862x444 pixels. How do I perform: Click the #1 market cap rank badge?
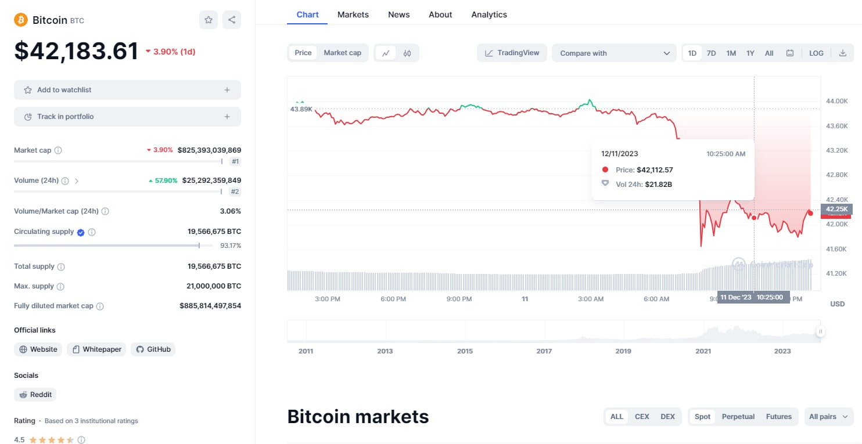click(235, 161)
